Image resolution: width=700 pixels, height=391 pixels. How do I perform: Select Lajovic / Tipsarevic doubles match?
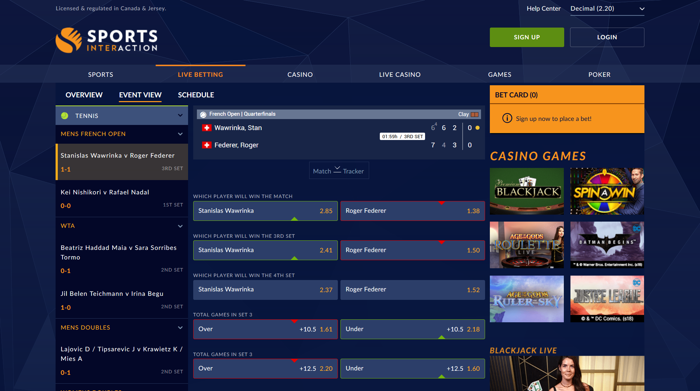point(122,360)
